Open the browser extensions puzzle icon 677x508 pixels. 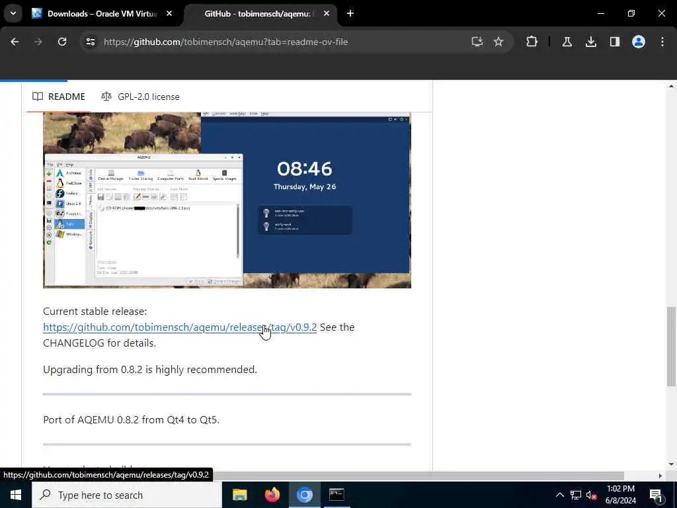[x=532, y=42]
